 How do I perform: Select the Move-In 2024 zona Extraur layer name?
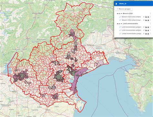click(x=132, y=20)
